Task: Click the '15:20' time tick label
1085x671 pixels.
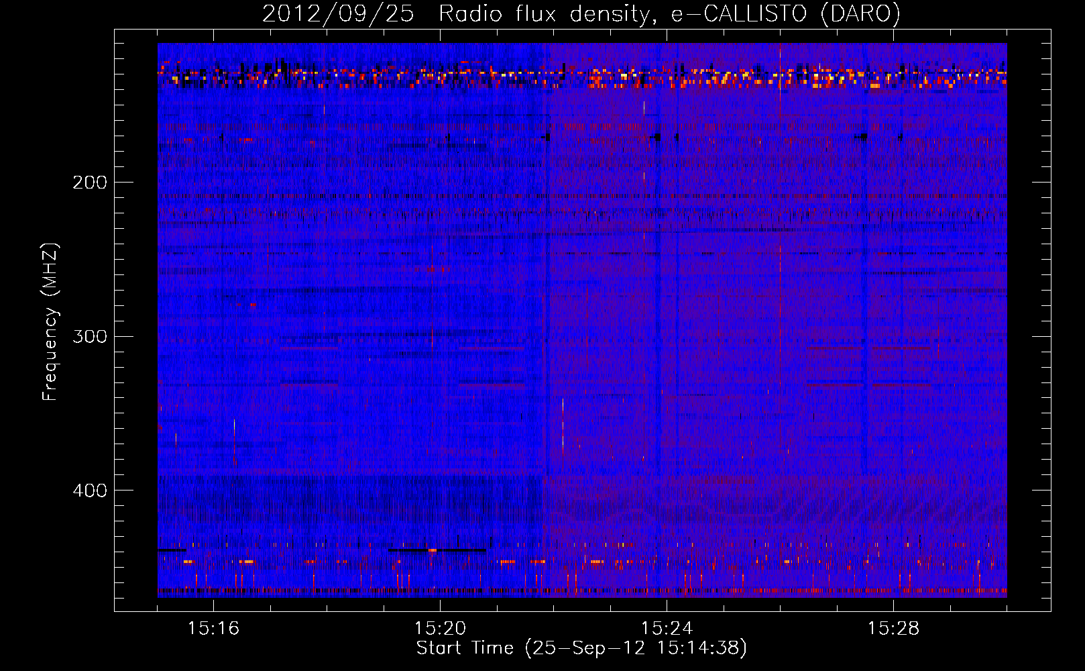Action: [x=440, y=629]
